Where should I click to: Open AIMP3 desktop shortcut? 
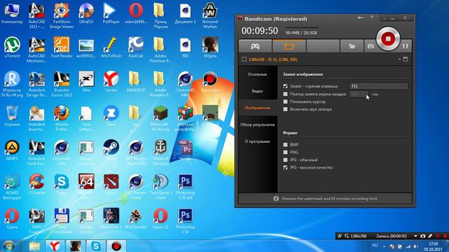click(x=12, y=150)
